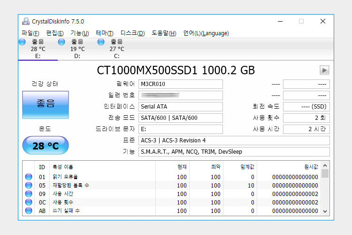This screenshot has height=235, width=352.
Task: Minimize the CrystalDiskInfo window
Action: pos(280,21)
